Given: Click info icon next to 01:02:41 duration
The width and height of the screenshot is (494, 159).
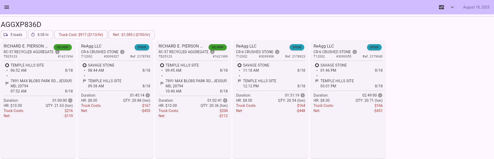Looking at the screenshot, I should click(x=225, y=100).
